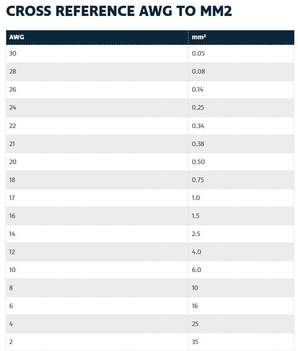This screenshot has height=351, width=298.
Task: Select the AWG 4 cell
Action: click(x=11, y=324)
